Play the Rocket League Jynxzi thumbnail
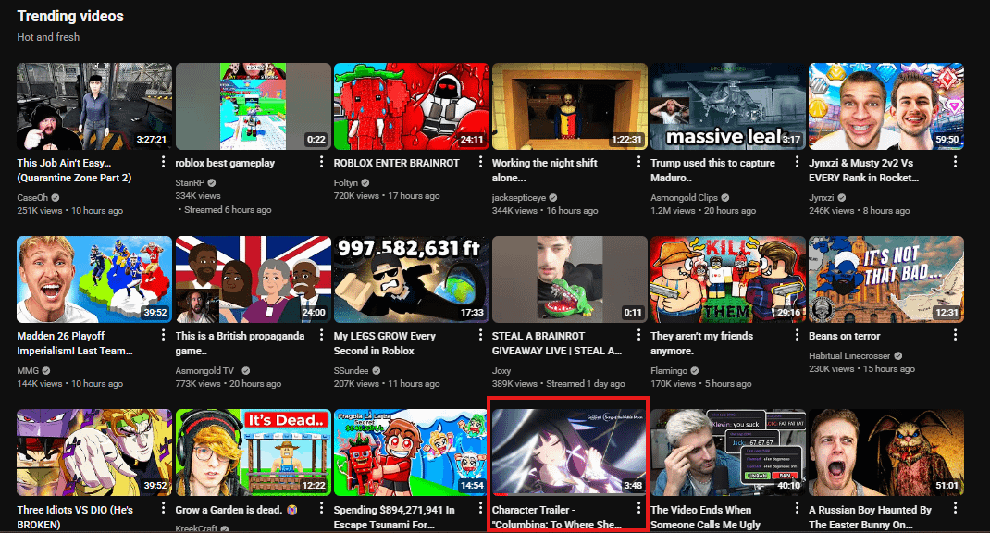This screenshot has width=990, height=533. point(886,106)
